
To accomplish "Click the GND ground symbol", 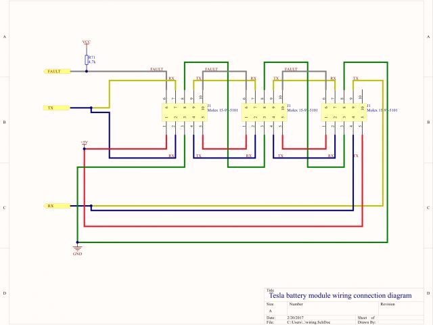I will tap(77, 251).
